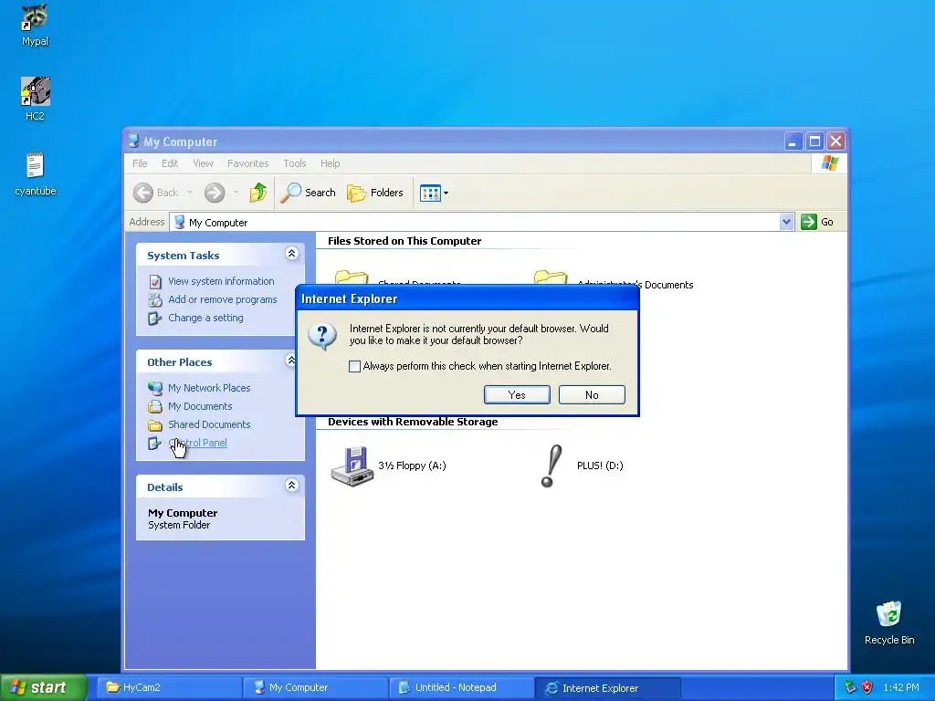Open the File menu

click(x=140, y=163)
